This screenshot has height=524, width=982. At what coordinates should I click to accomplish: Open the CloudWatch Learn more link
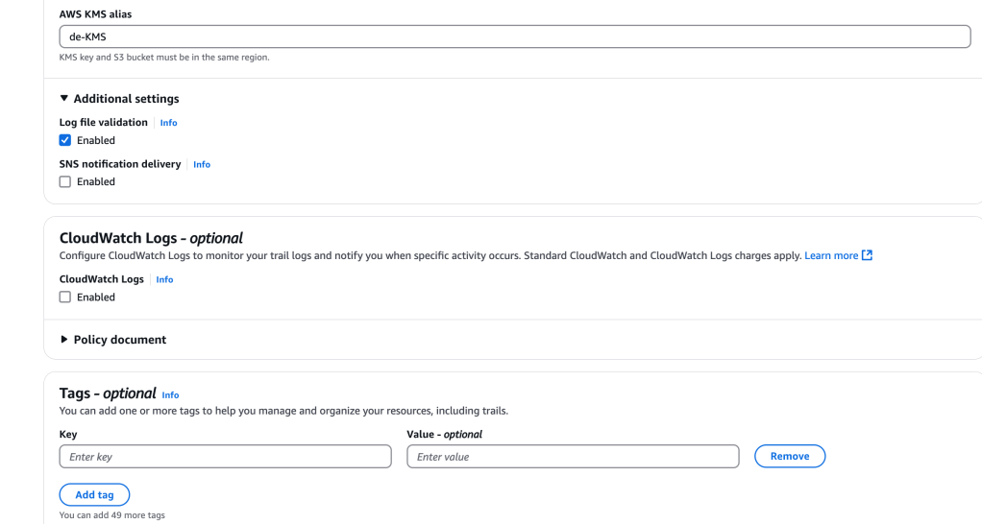click(x=831, y=255)
